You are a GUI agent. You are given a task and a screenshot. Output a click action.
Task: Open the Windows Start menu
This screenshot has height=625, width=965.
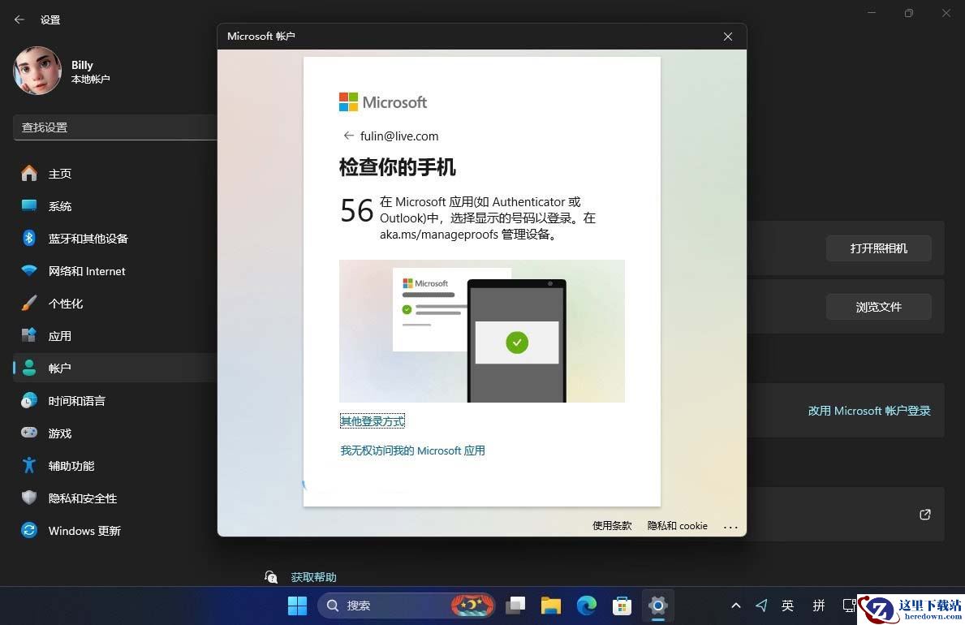[297, 606]
